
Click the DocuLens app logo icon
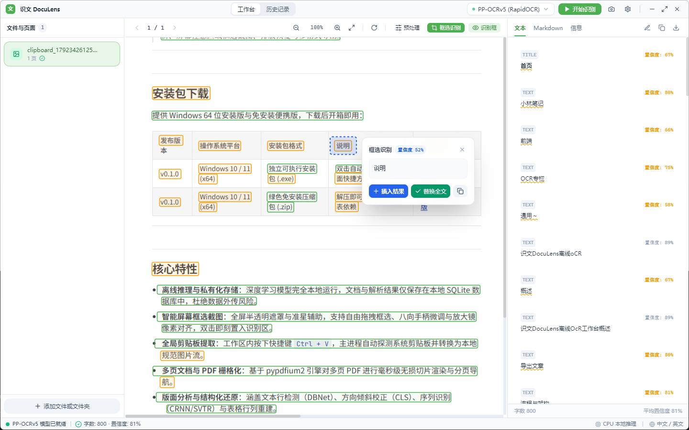click(x=11, y=9)
